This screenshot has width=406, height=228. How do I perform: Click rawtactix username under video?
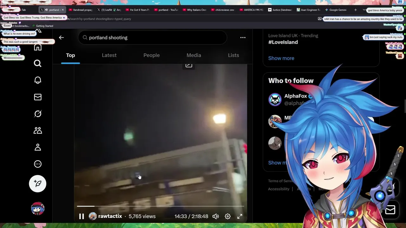point(110,216)
